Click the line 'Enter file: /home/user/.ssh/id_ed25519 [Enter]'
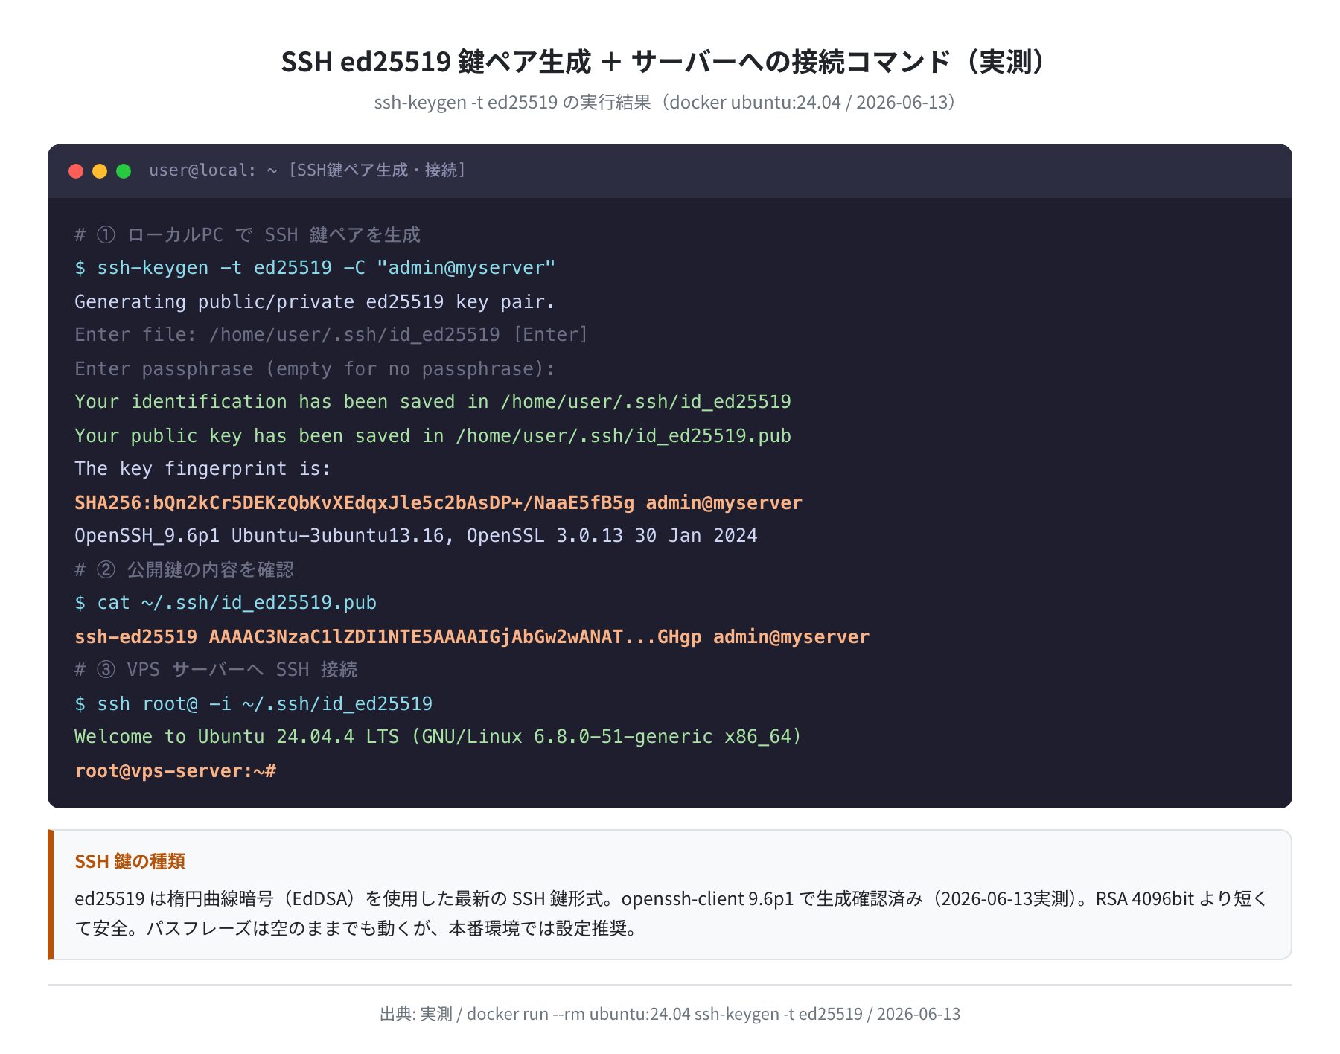The width and height of the screenshot is (1340, 1054). pyautogui.click(x=331, y=335)
